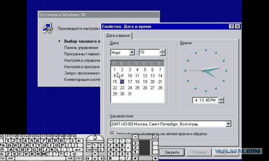Tap the Q letter key
The height and width of the screenshot is (161, 269).
9,145
